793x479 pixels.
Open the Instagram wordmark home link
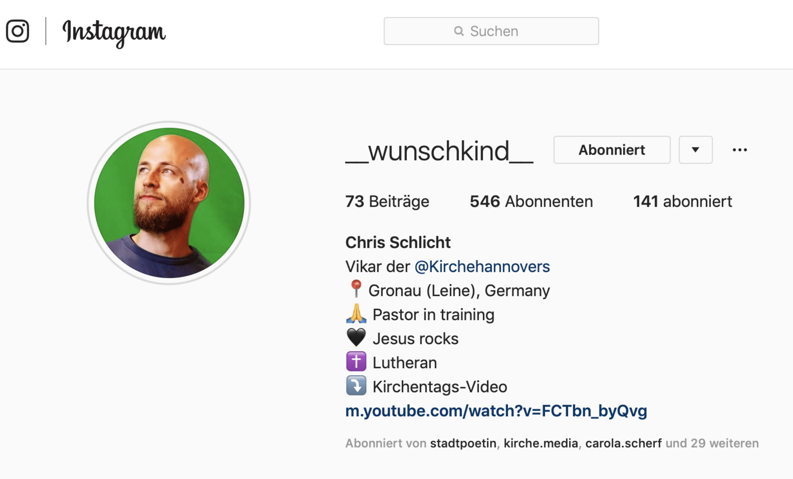click(x=114, y=33)
